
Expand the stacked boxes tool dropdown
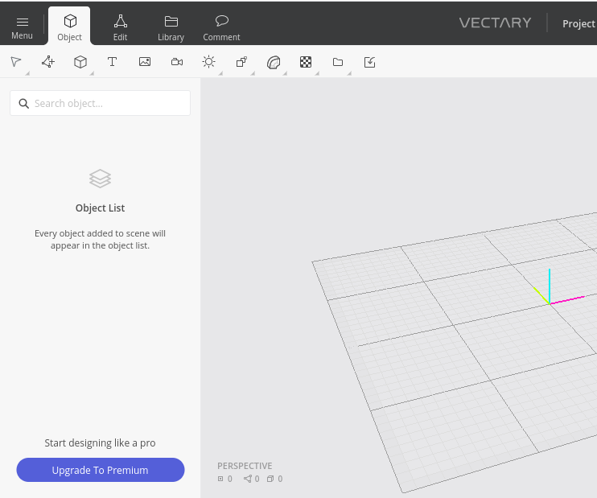click(x=252, y=73)
